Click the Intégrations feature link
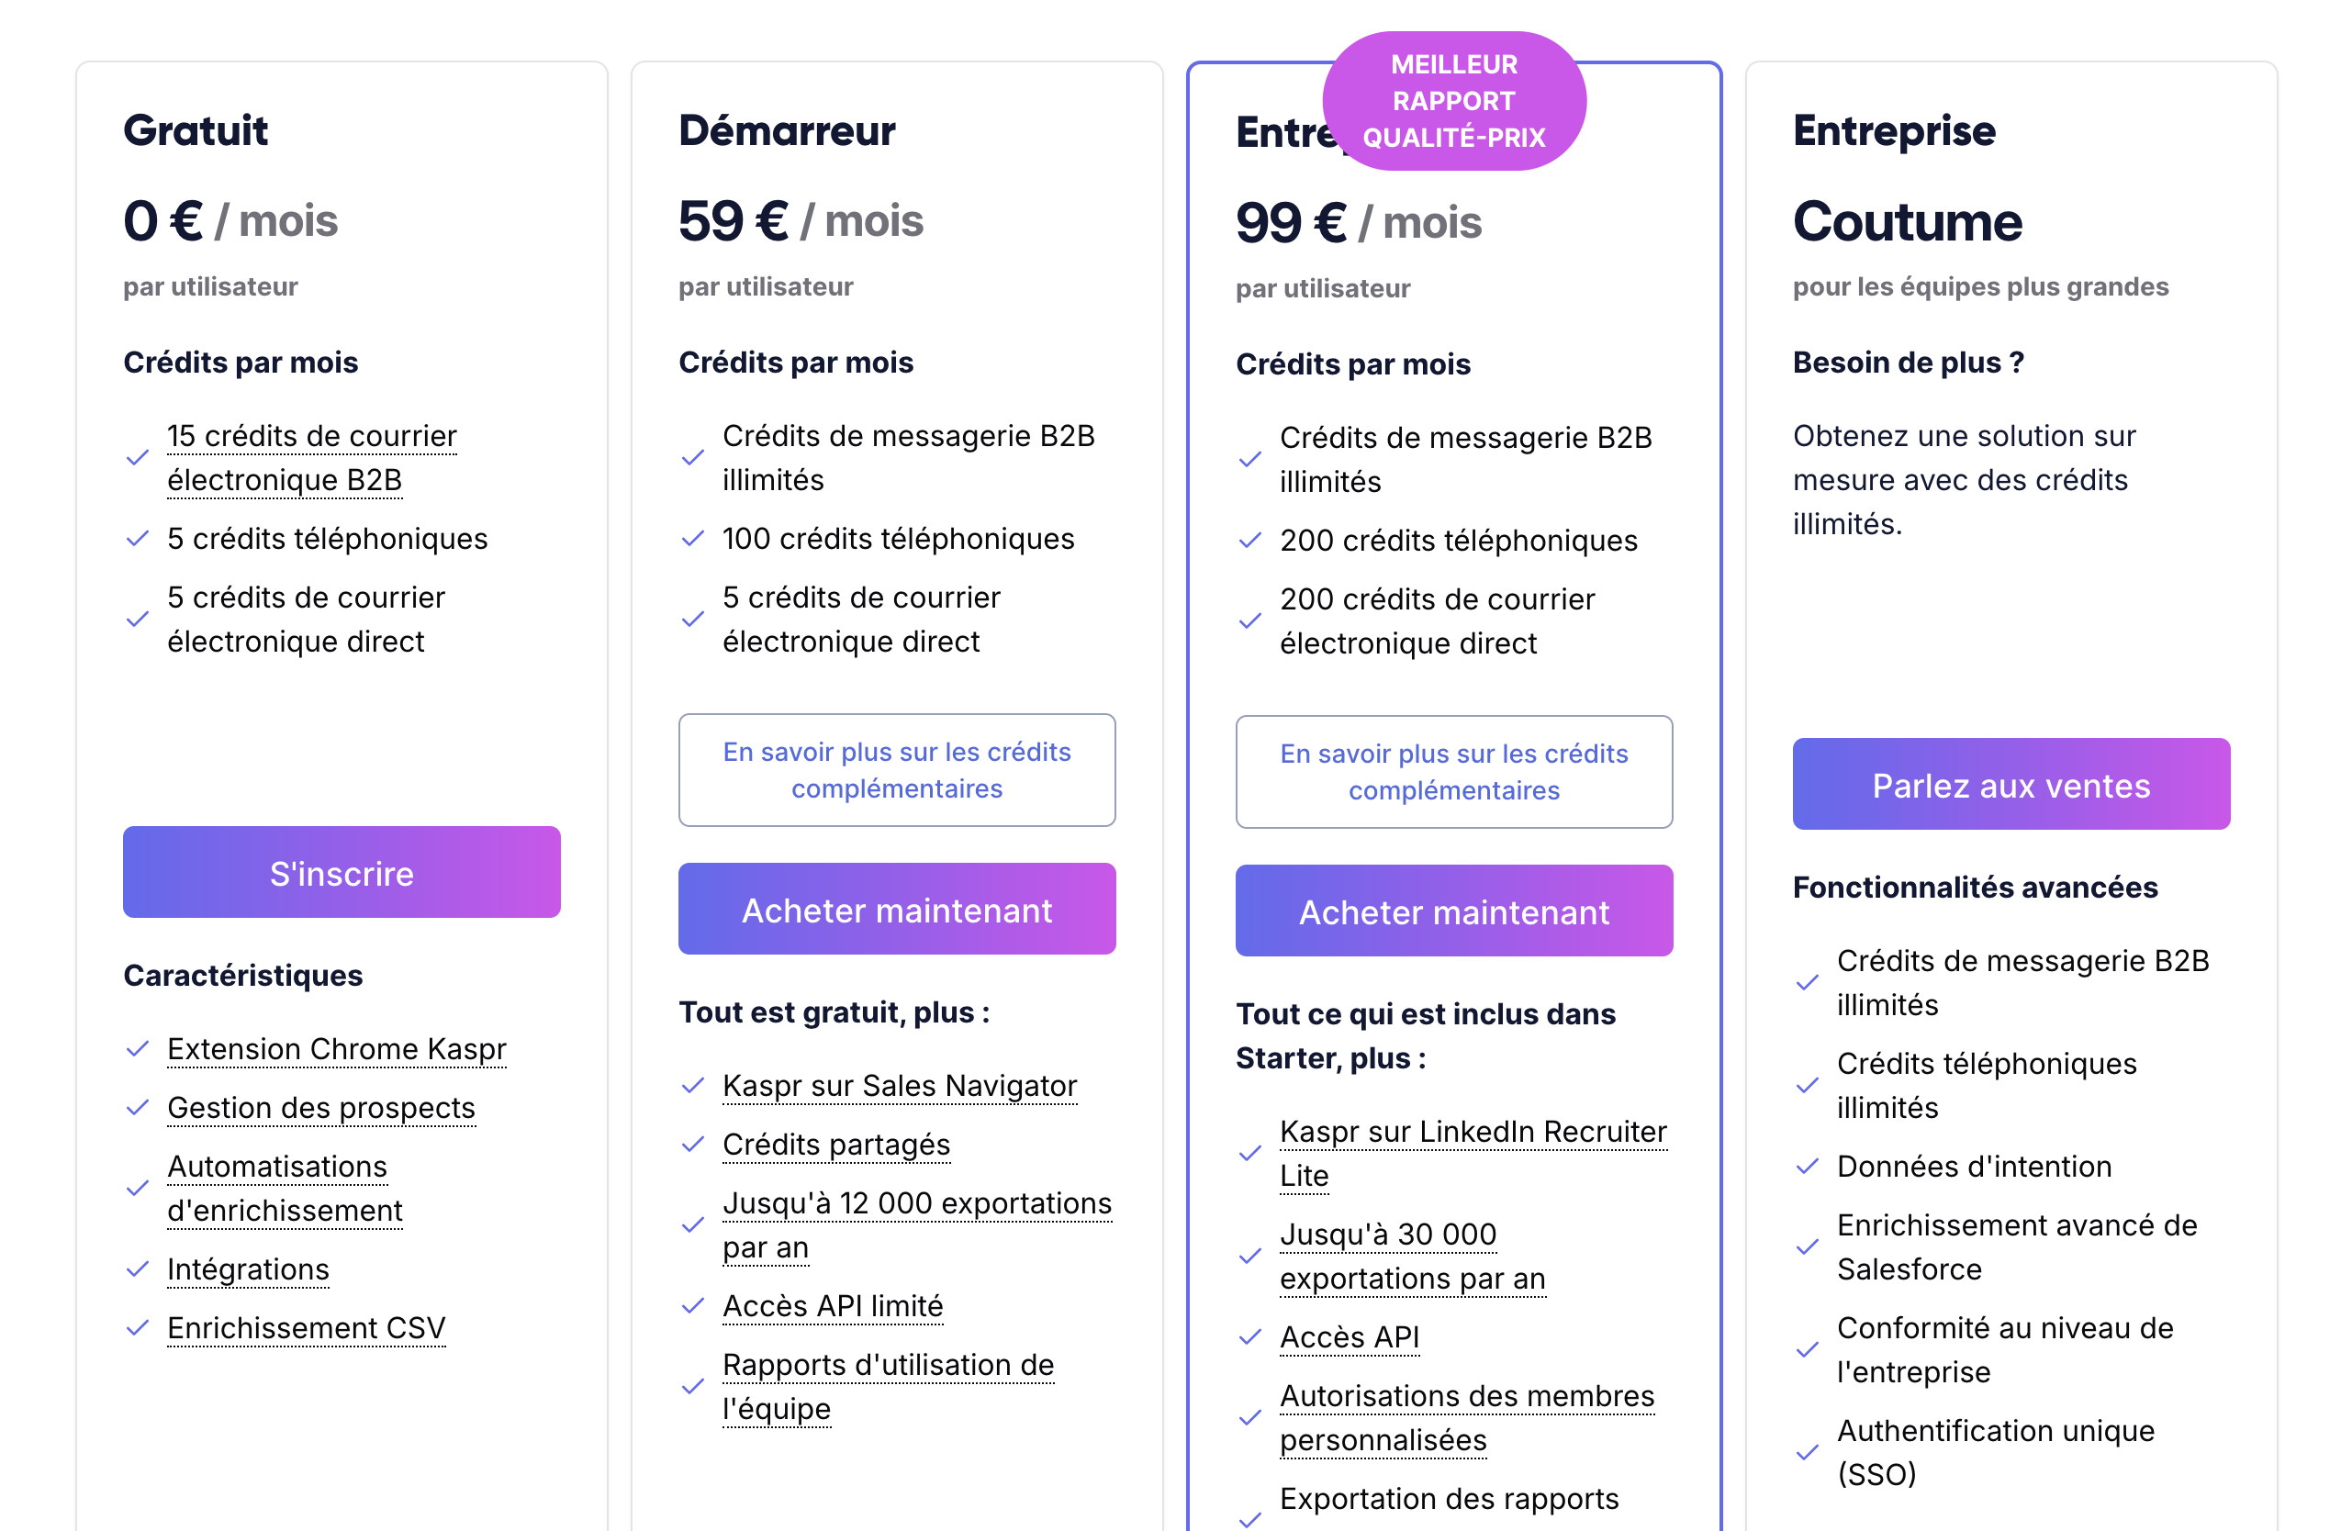 pyautogui.click(x=248, y=1269)
